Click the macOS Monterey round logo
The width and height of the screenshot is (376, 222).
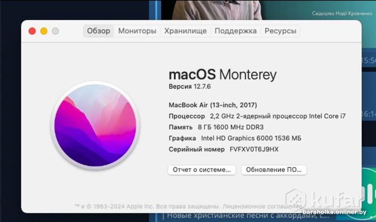click(x=95, y=125)
